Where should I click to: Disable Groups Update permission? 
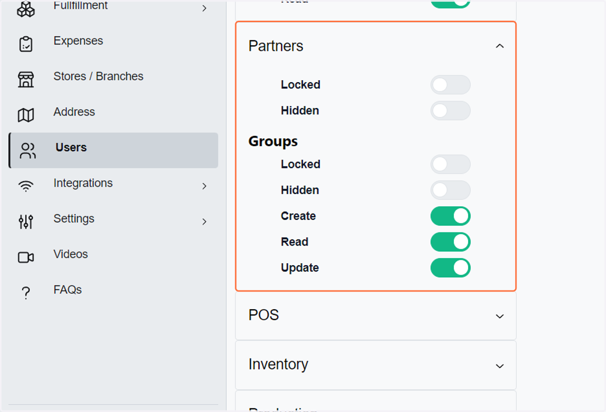[x=450, y=268]
